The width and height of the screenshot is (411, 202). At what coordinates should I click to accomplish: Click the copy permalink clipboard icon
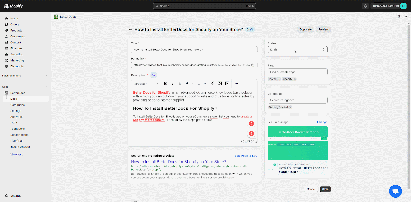click(x=253, y=65)
